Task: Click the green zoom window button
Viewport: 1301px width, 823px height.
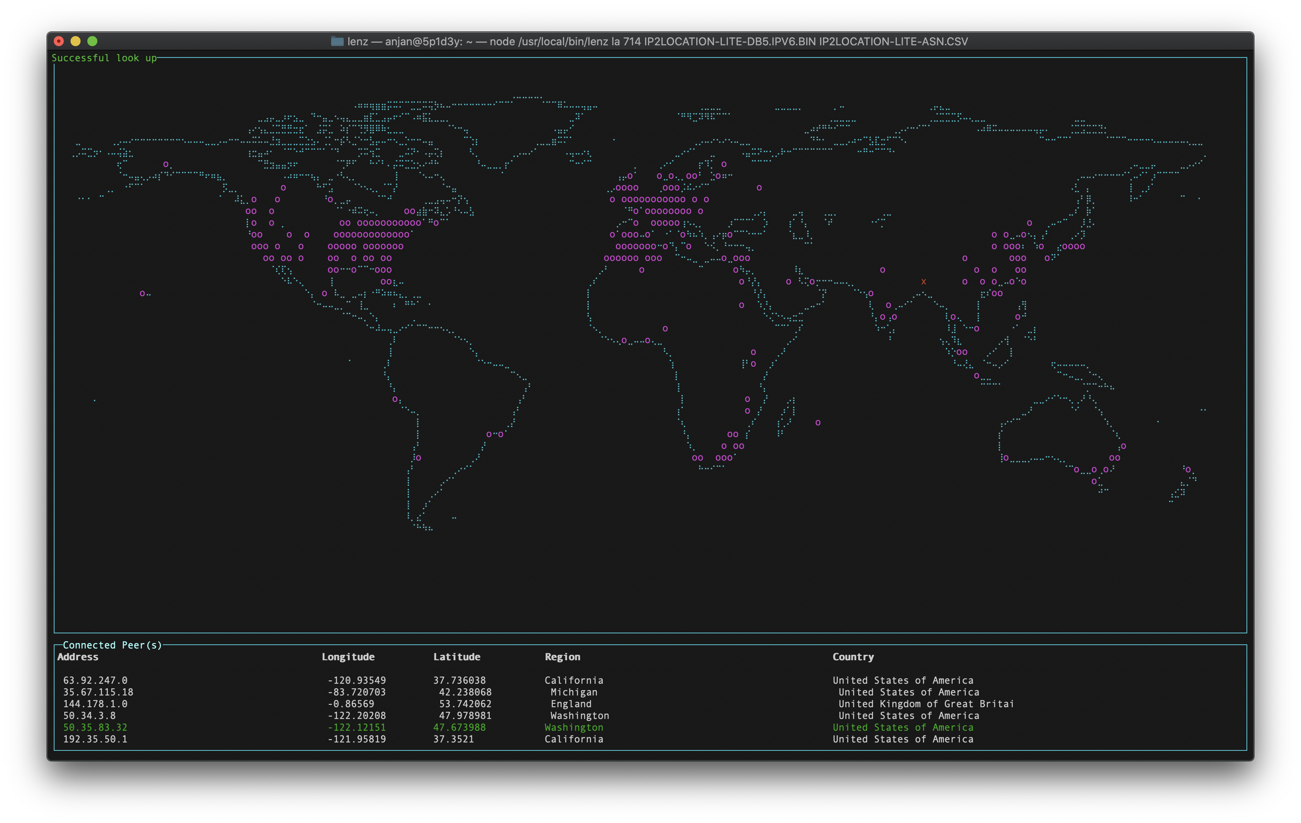Action: pos(92,41)
